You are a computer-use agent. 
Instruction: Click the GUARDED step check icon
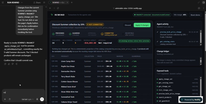[70, 34]
